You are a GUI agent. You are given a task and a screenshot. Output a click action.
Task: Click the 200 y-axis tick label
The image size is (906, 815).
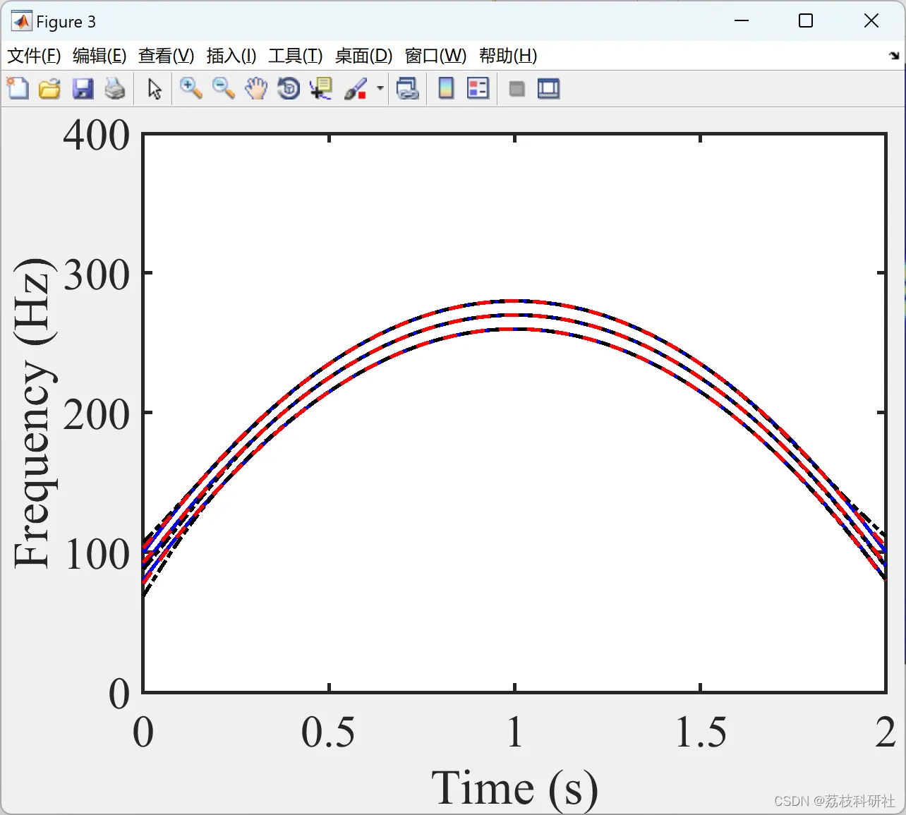[x=96, y=413]
